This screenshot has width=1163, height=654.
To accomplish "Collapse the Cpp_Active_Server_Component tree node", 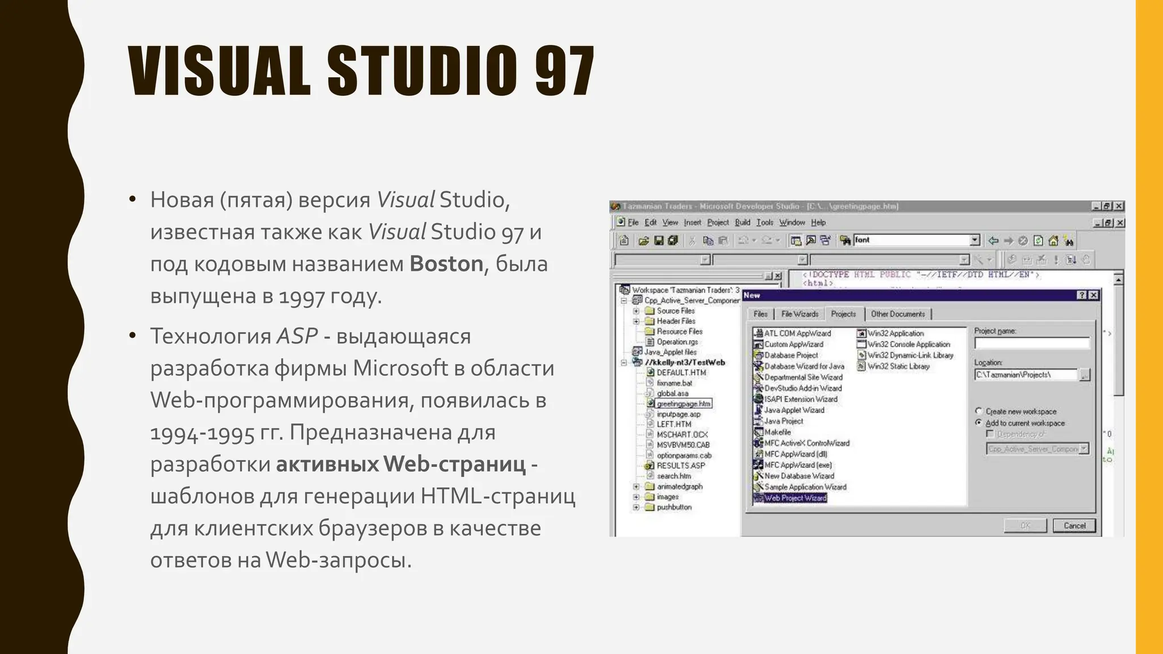I will 624,300.
